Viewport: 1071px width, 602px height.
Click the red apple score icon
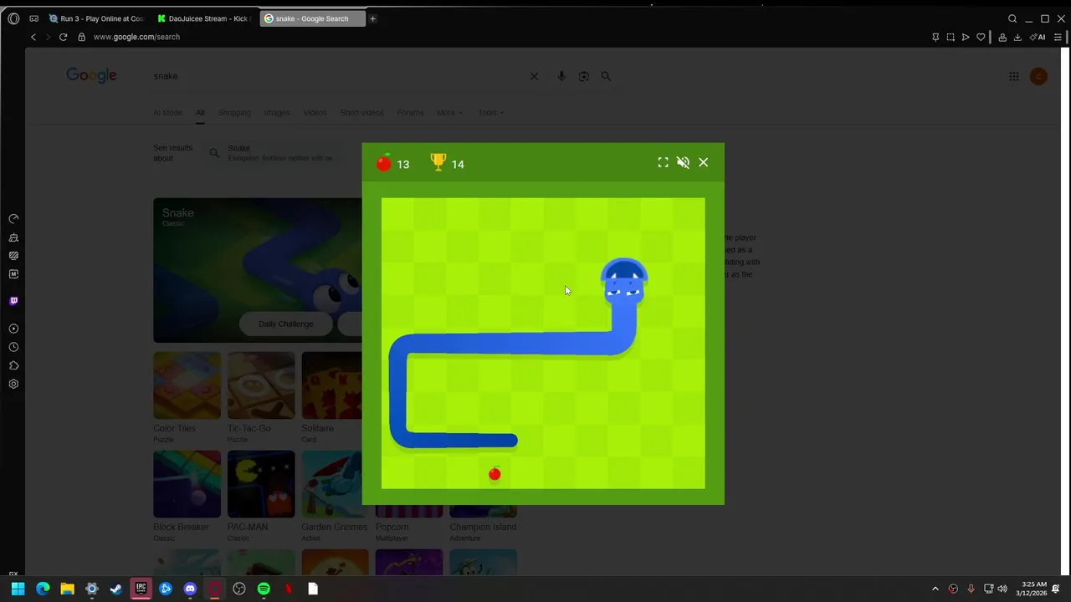coord(384,163)
